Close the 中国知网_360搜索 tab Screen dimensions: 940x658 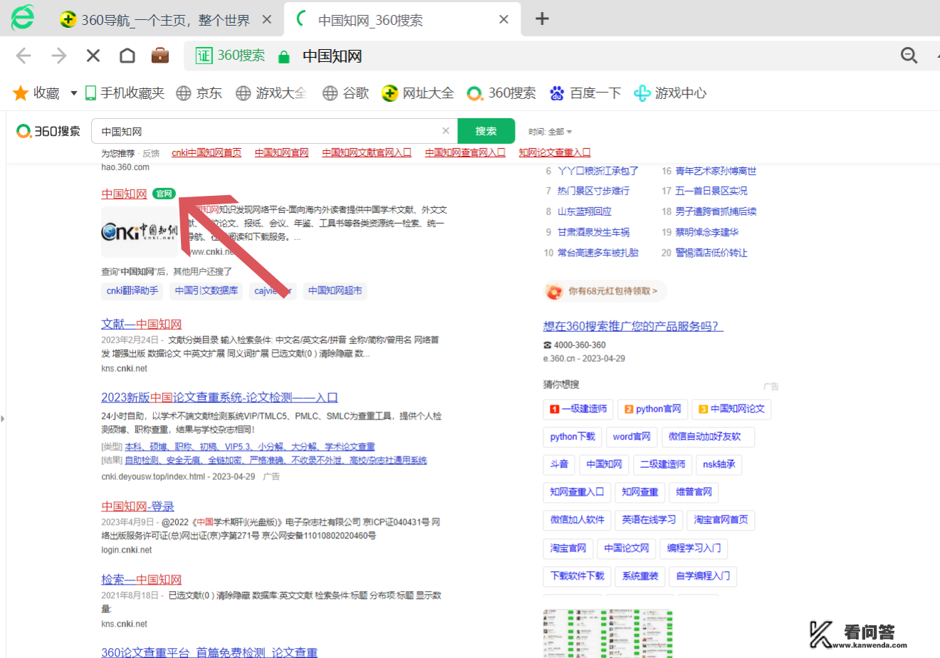click(503, 20)
